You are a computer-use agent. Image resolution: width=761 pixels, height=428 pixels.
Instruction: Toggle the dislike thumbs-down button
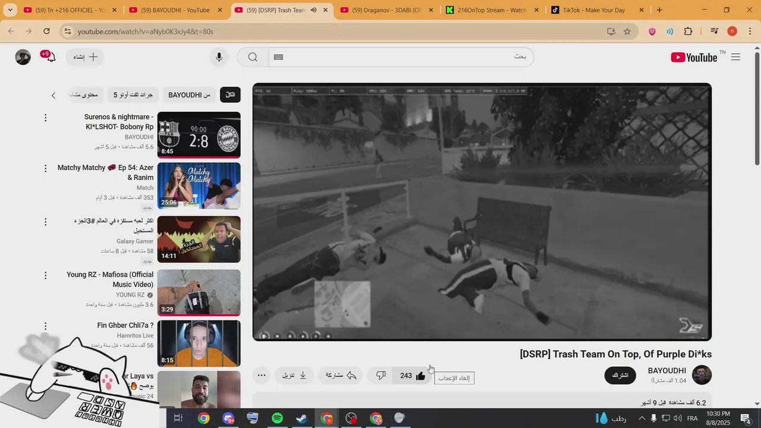(381, 376)
